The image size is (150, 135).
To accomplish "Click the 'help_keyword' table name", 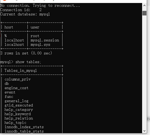I will pyautogui.click(x=18, y=114).
